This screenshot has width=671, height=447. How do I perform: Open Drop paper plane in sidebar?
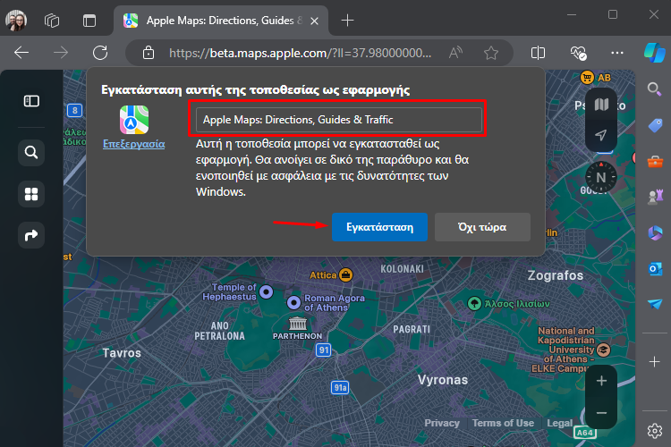(655, 304)
